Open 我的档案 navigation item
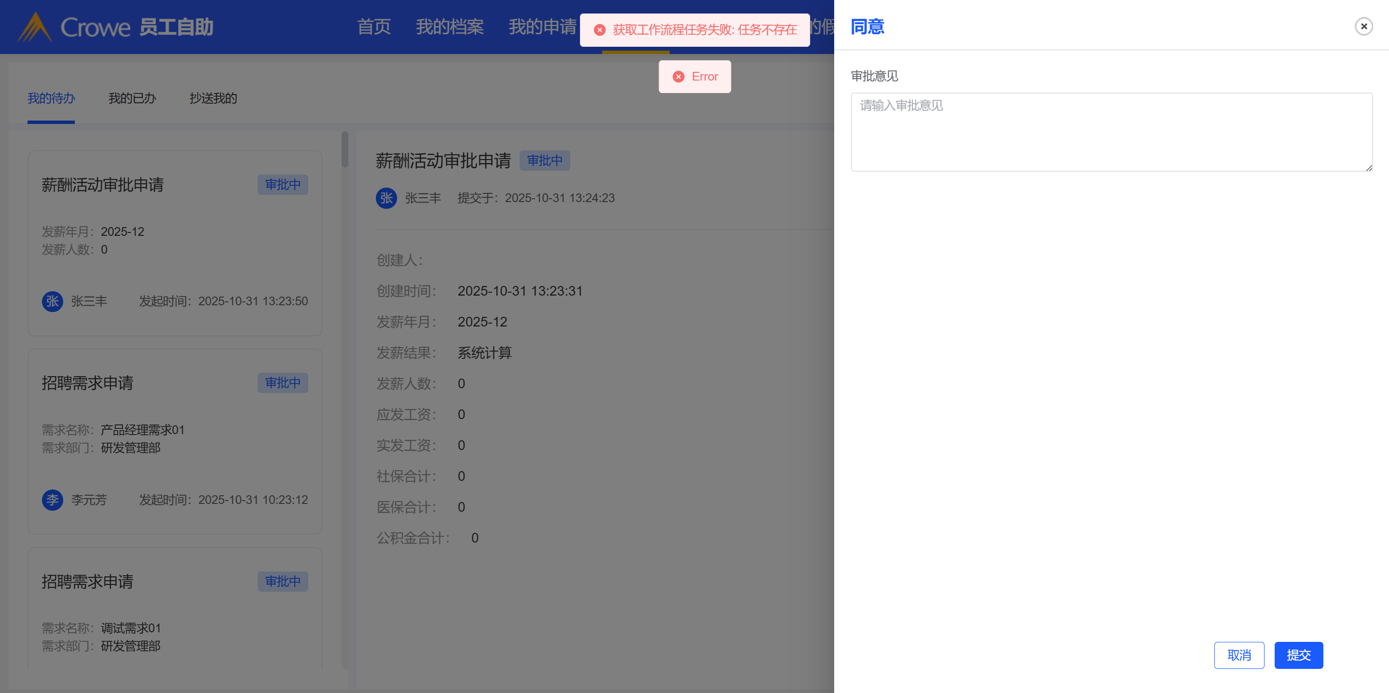Image resolution: width=1389 pixels, height=693 pixels. pos(449,27)
